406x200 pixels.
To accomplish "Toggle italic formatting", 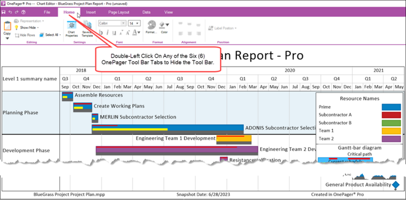I will pyautogui.click(x=108, y=32).
